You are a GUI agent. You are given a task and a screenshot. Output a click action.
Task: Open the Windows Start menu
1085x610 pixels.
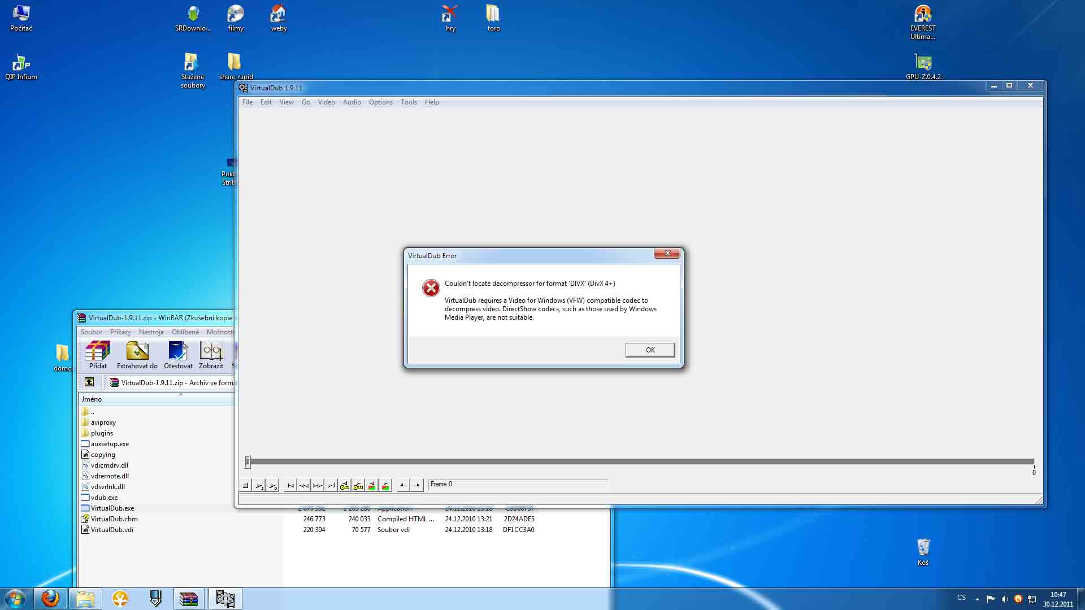coord(15,599)
